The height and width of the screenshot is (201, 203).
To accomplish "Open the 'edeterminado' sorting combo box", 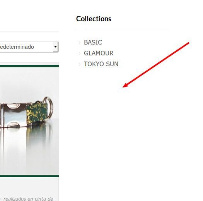I will pos(29,47).
